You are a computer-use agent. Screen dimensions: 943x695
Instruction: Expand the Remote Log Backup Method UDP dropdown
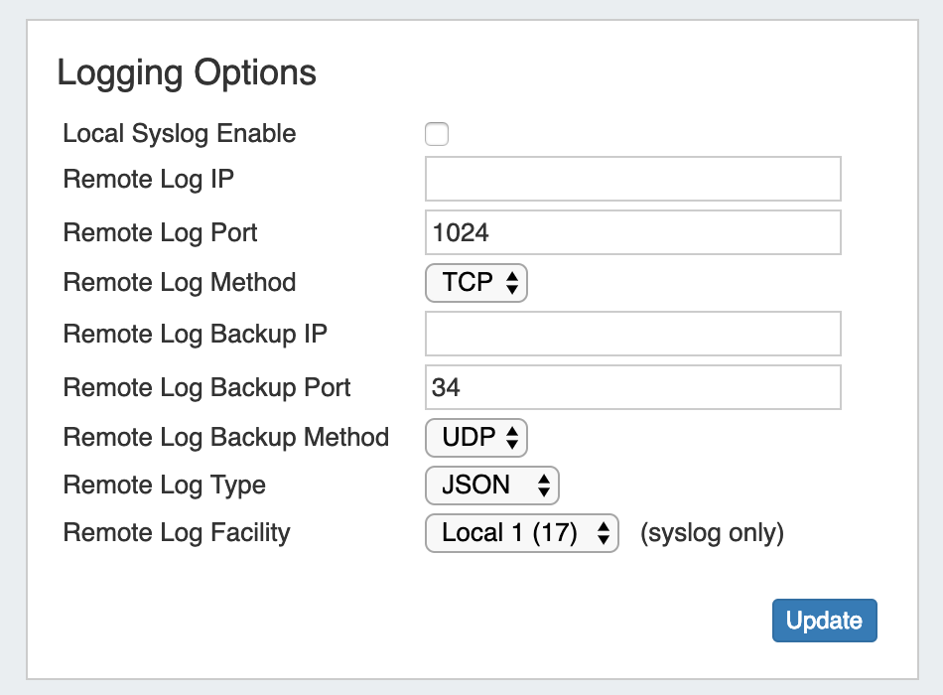pyautogui.click(x=475, y=437)
